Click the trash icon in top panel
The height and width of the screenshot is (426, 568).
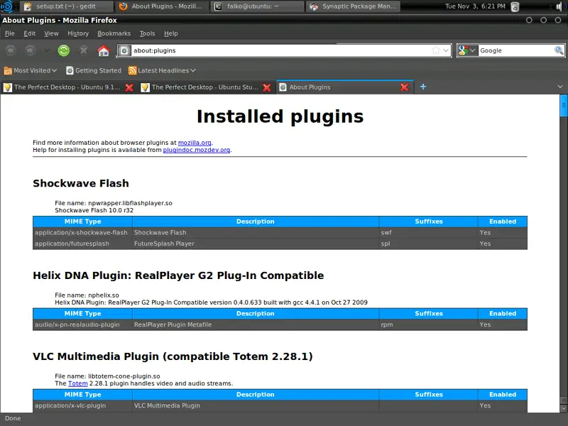pos(515,6)
